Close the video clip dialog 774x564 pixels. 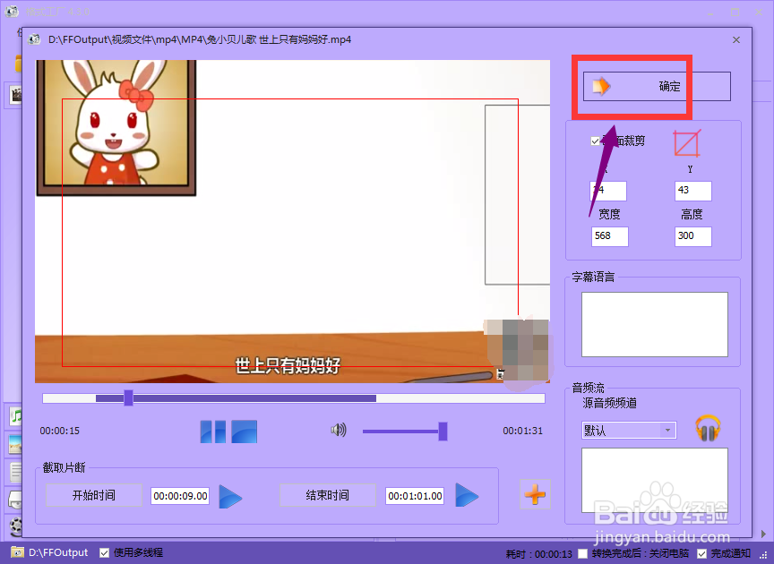(x=736, y=40)
